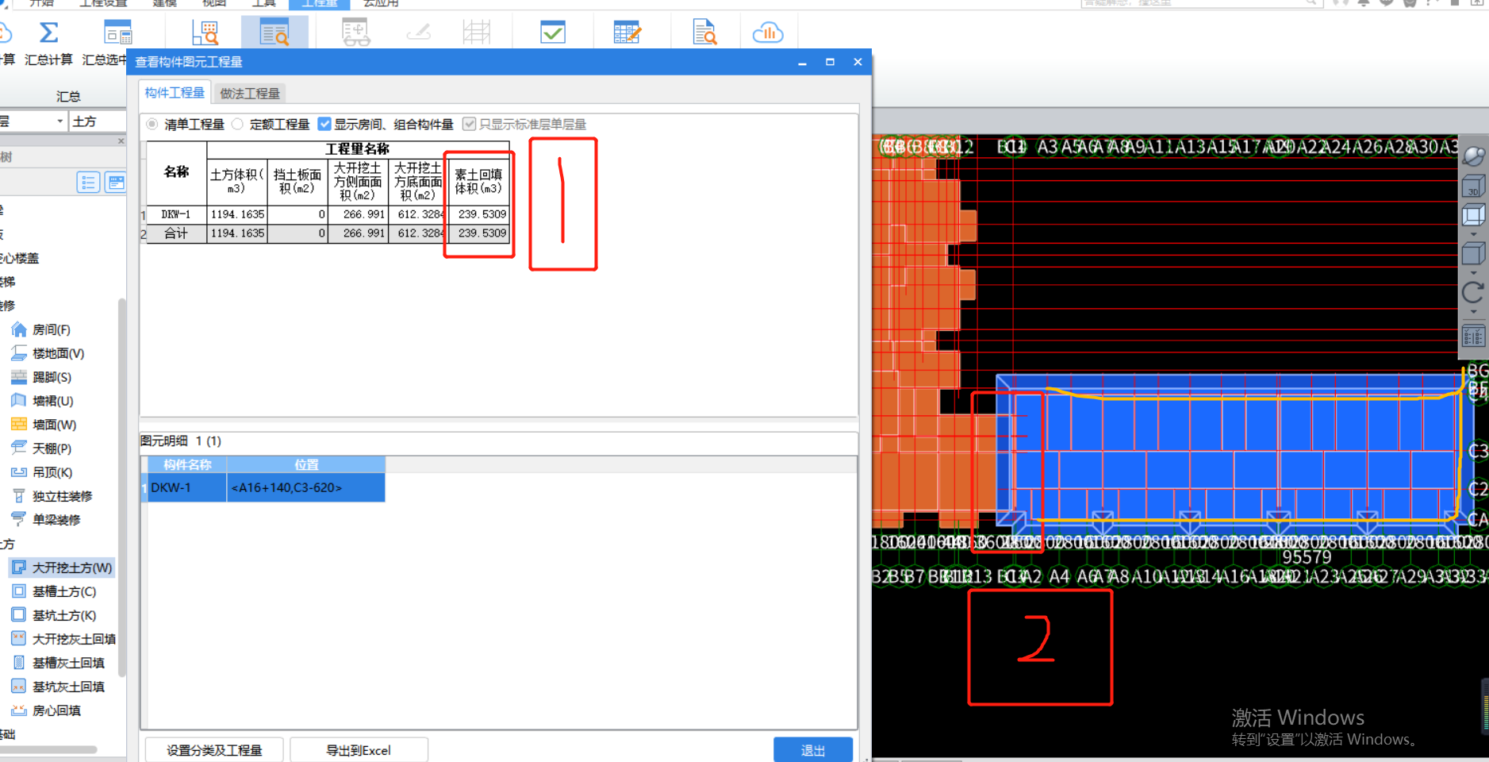Toggle 只显示标准层单层量 checkbox
Viewport: 1489px width, 762px height.
[470, 124]
